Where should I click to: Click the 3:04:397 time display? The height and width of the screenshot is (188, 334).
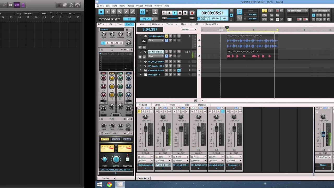[x=150, y=30]
